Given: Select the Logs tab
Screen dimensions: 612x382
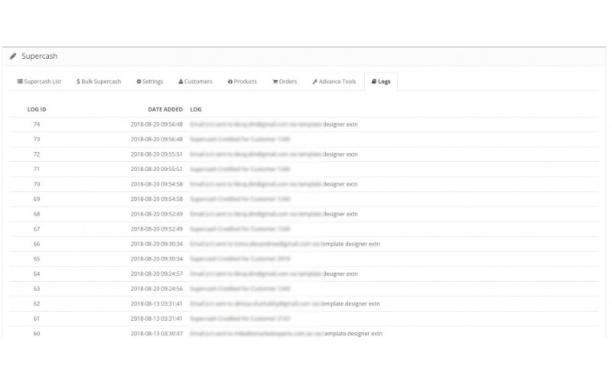Looking at the screenshot, I should point(381,82).
